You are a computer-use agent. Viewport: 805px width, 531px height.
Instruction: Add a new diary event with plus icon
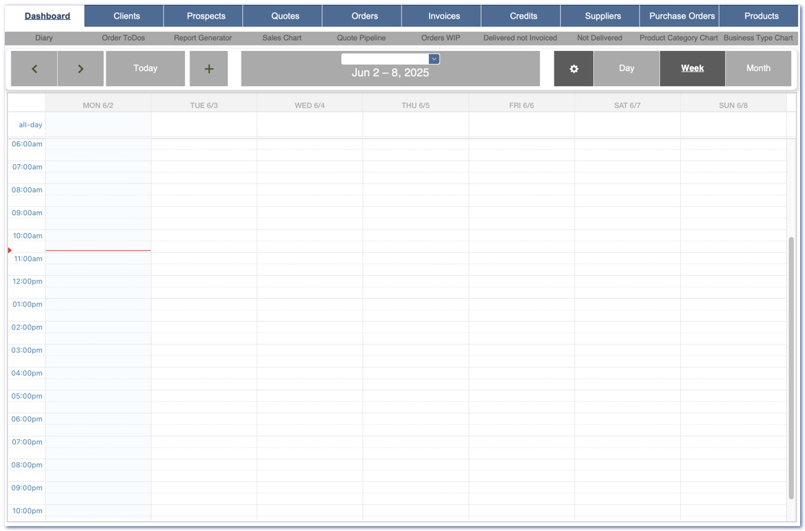point(209,68)
